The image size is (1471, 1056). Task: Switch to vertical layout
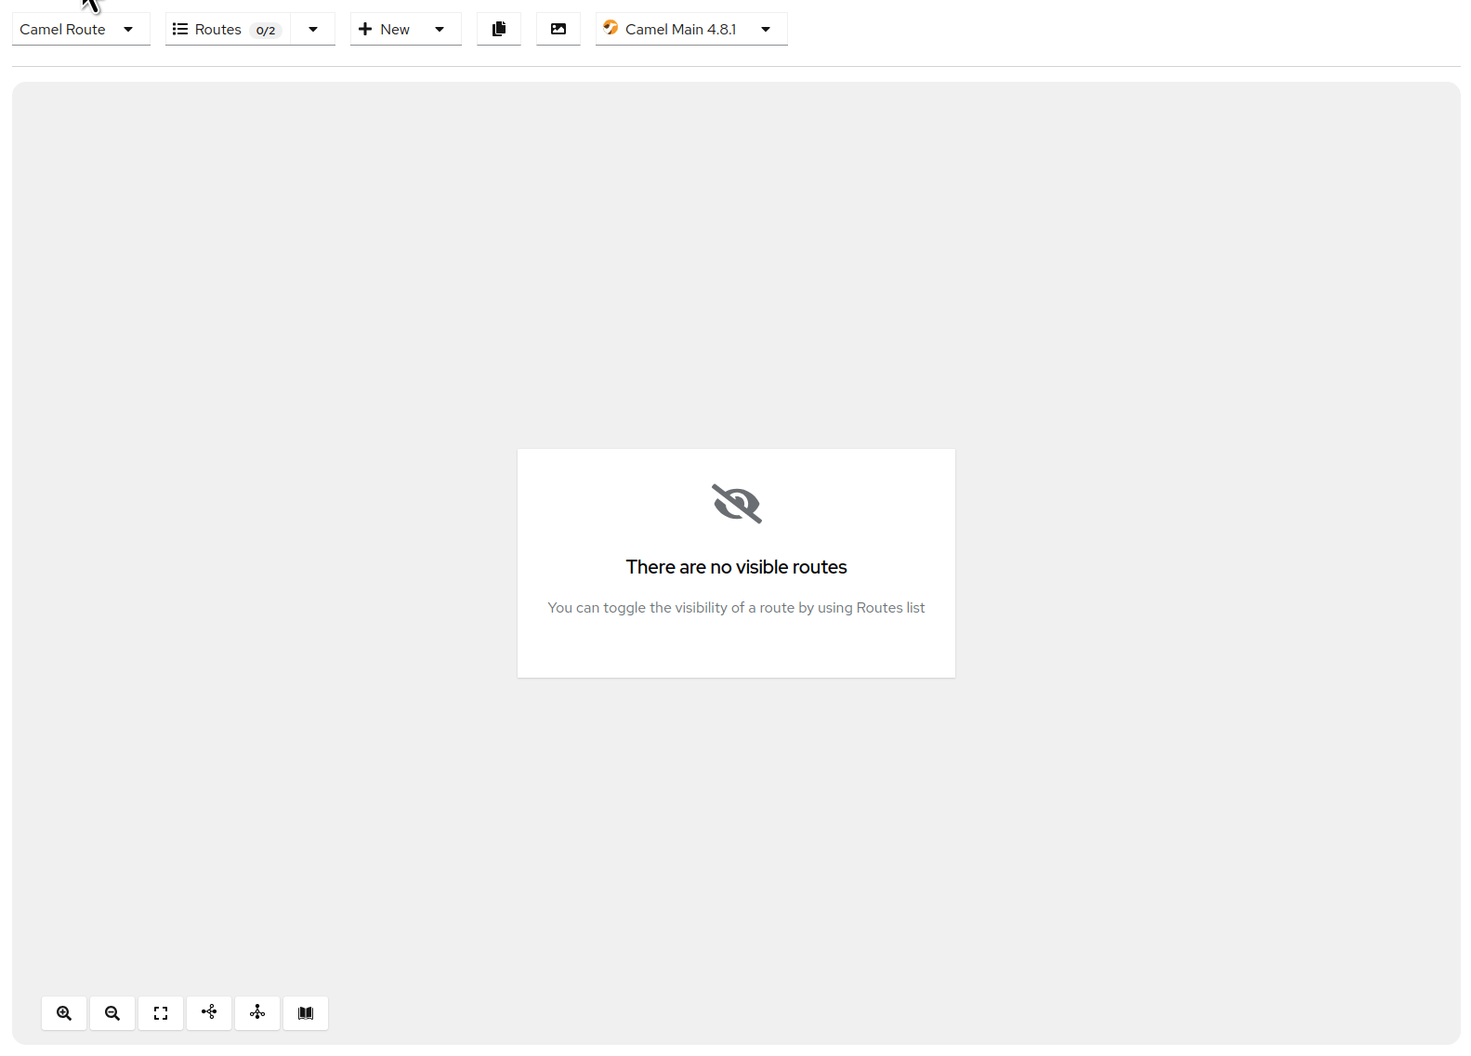[x=257, y=1013]
